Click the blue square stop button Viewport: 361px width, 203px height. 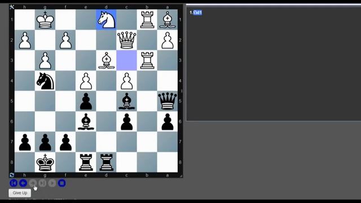[61, 183]
